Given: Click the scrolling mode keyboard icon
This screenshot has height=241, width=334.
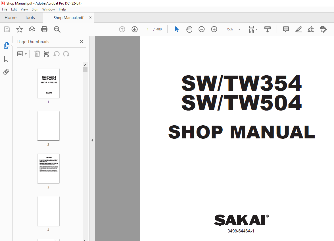Looking at the screenshot, I should (x=268, y=29).
